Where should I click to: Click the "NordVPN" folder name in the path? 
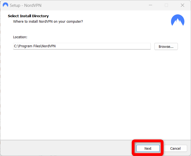point(49,46)
